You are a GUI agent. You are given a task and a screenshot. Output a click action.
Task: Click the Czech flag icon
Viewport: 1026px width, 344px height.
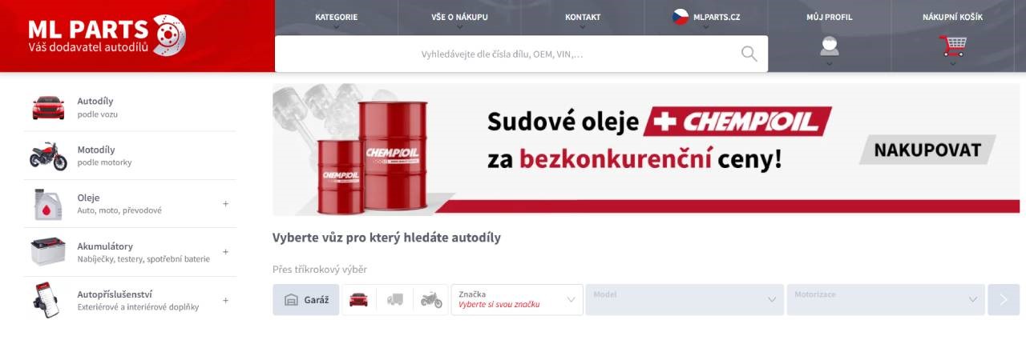point(681,17)
